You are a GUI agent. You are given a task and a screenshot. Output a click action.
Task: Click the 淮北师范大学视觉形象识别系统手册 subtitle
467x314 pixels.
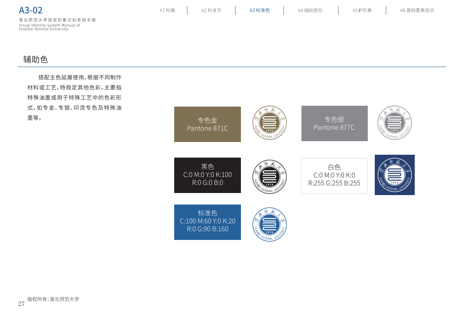click(x=57, y=20)
